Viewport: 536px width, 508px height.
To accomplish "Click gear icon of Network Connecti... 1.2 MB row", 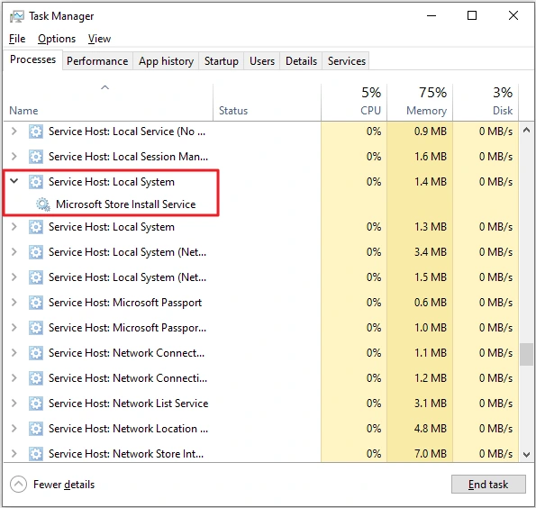I will coord(36,378).
